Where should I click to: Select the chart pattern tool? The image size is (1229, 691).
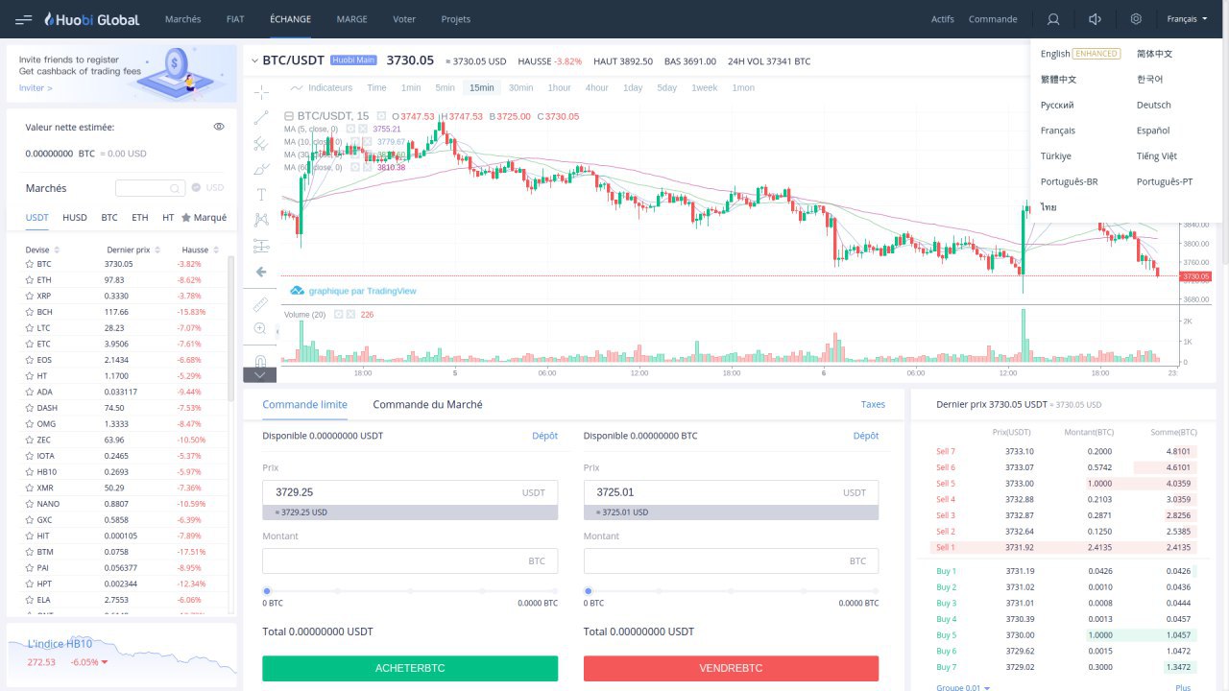(261, 220)
